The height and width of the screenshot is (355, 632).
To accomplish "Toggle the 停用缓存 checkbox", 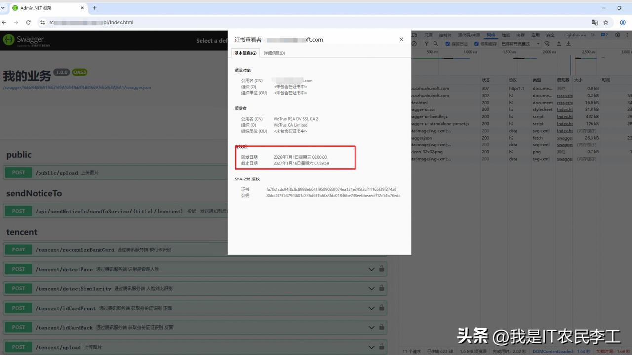I will click(476, 44).
